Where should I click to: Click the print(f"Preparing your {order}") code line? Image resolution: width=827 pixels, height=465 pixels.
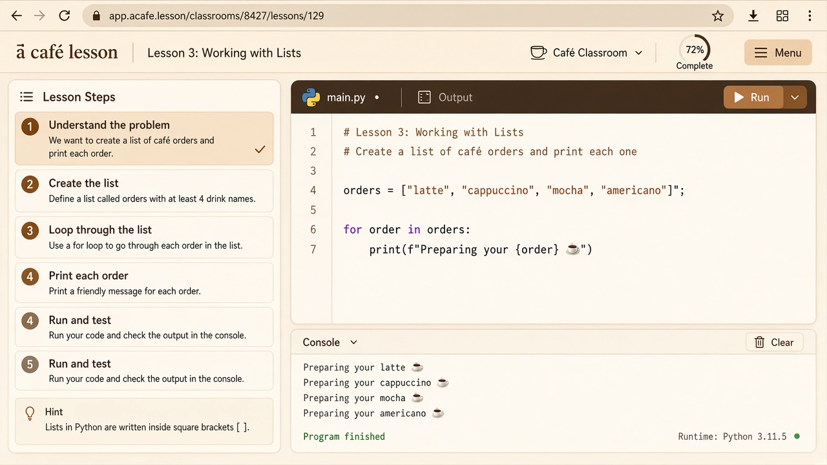(481, 249)
